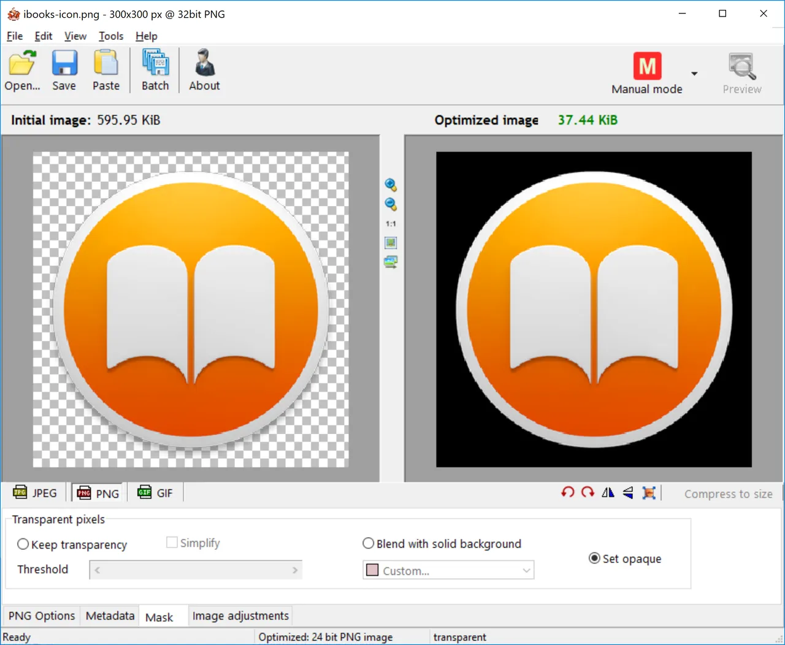Switch to the GIF format tab

coord(156,493)
